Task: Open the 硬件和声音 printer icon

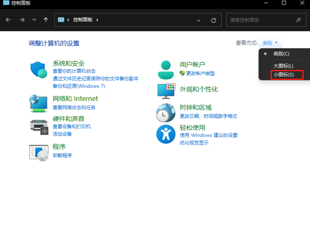Action: click(39, 126)
